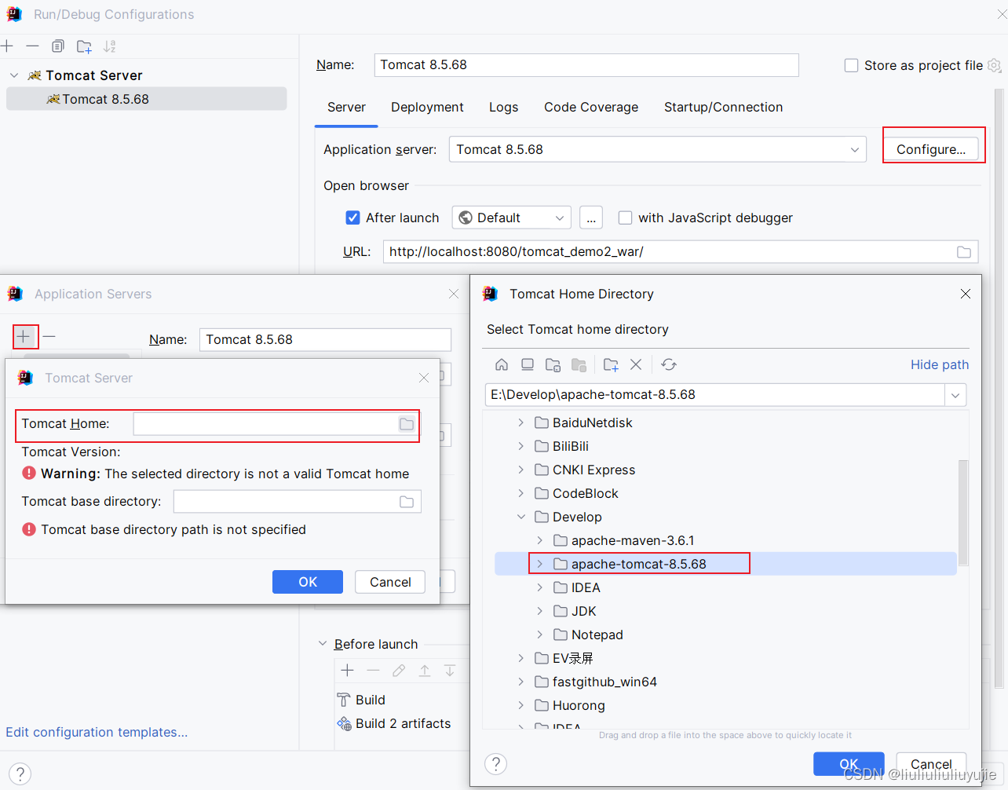The image size is (1008, 790).
Task: Jump to module directory in file chooser
Action: tap(579, 364)
